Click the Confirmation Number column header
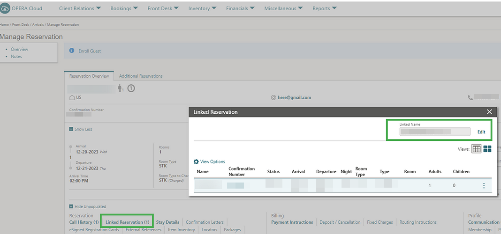 click(x=242, y=171)
